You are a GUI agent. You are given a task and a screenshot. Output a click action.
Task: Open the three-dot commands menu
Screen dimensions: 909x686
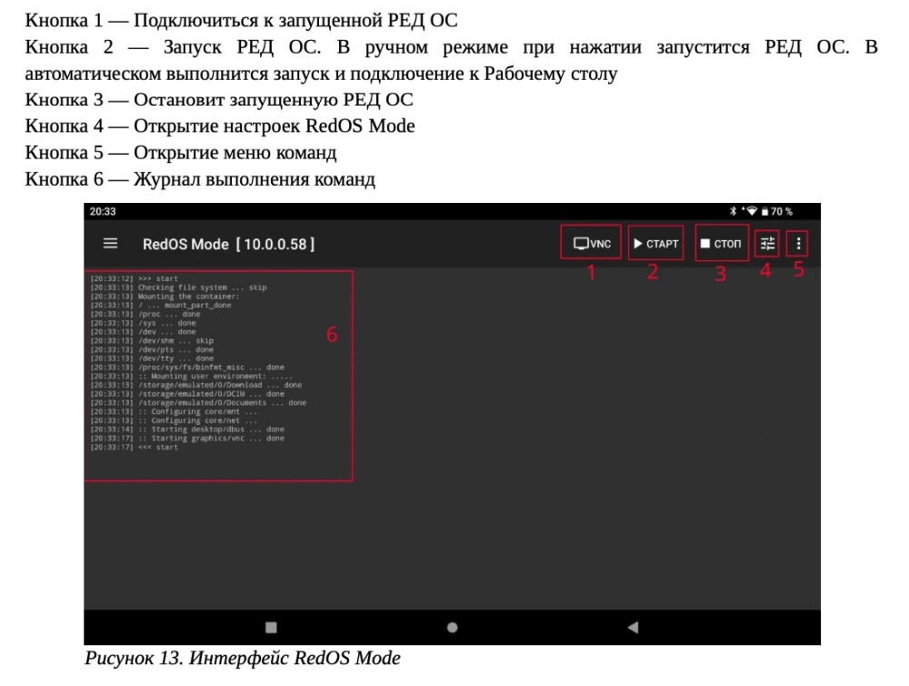pyautogui.click(x=798, y=243)
